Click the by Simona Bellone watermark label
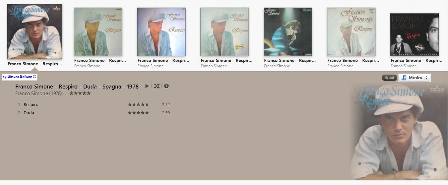The image size is (448, 185). pyautogui.click(x=20, y=77)
